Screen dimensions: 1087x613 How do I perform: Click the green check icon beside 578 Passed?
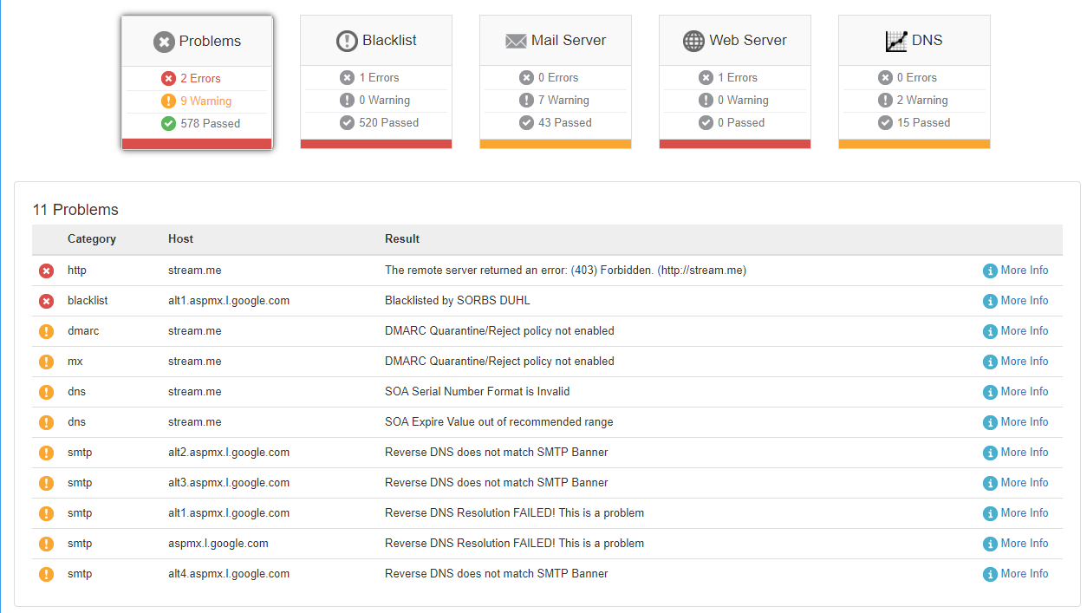pos(168,124)
